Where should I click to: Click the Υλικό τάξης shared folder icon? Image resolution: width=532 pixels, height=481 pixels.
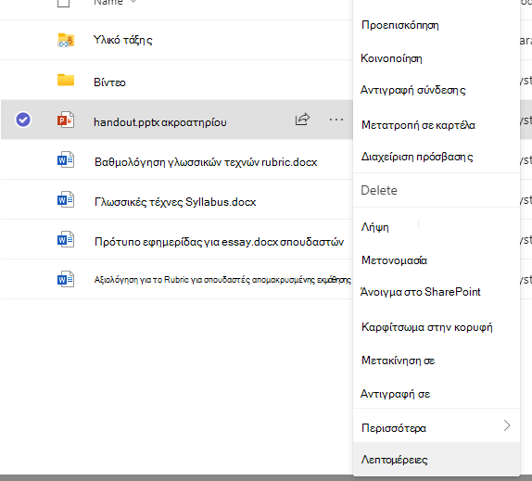(66, 40)
